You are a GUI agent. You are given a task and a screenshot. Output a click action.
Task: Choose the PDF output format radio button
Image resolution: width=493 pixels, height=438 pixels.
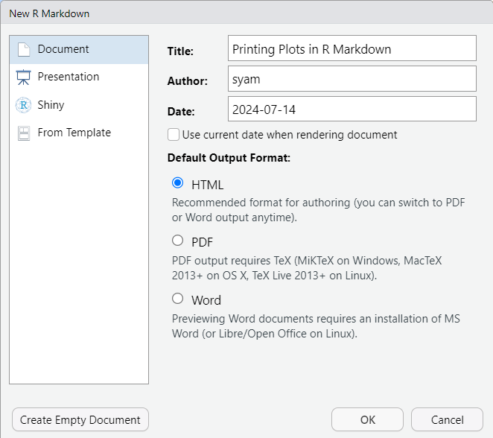tap(177, 241)
